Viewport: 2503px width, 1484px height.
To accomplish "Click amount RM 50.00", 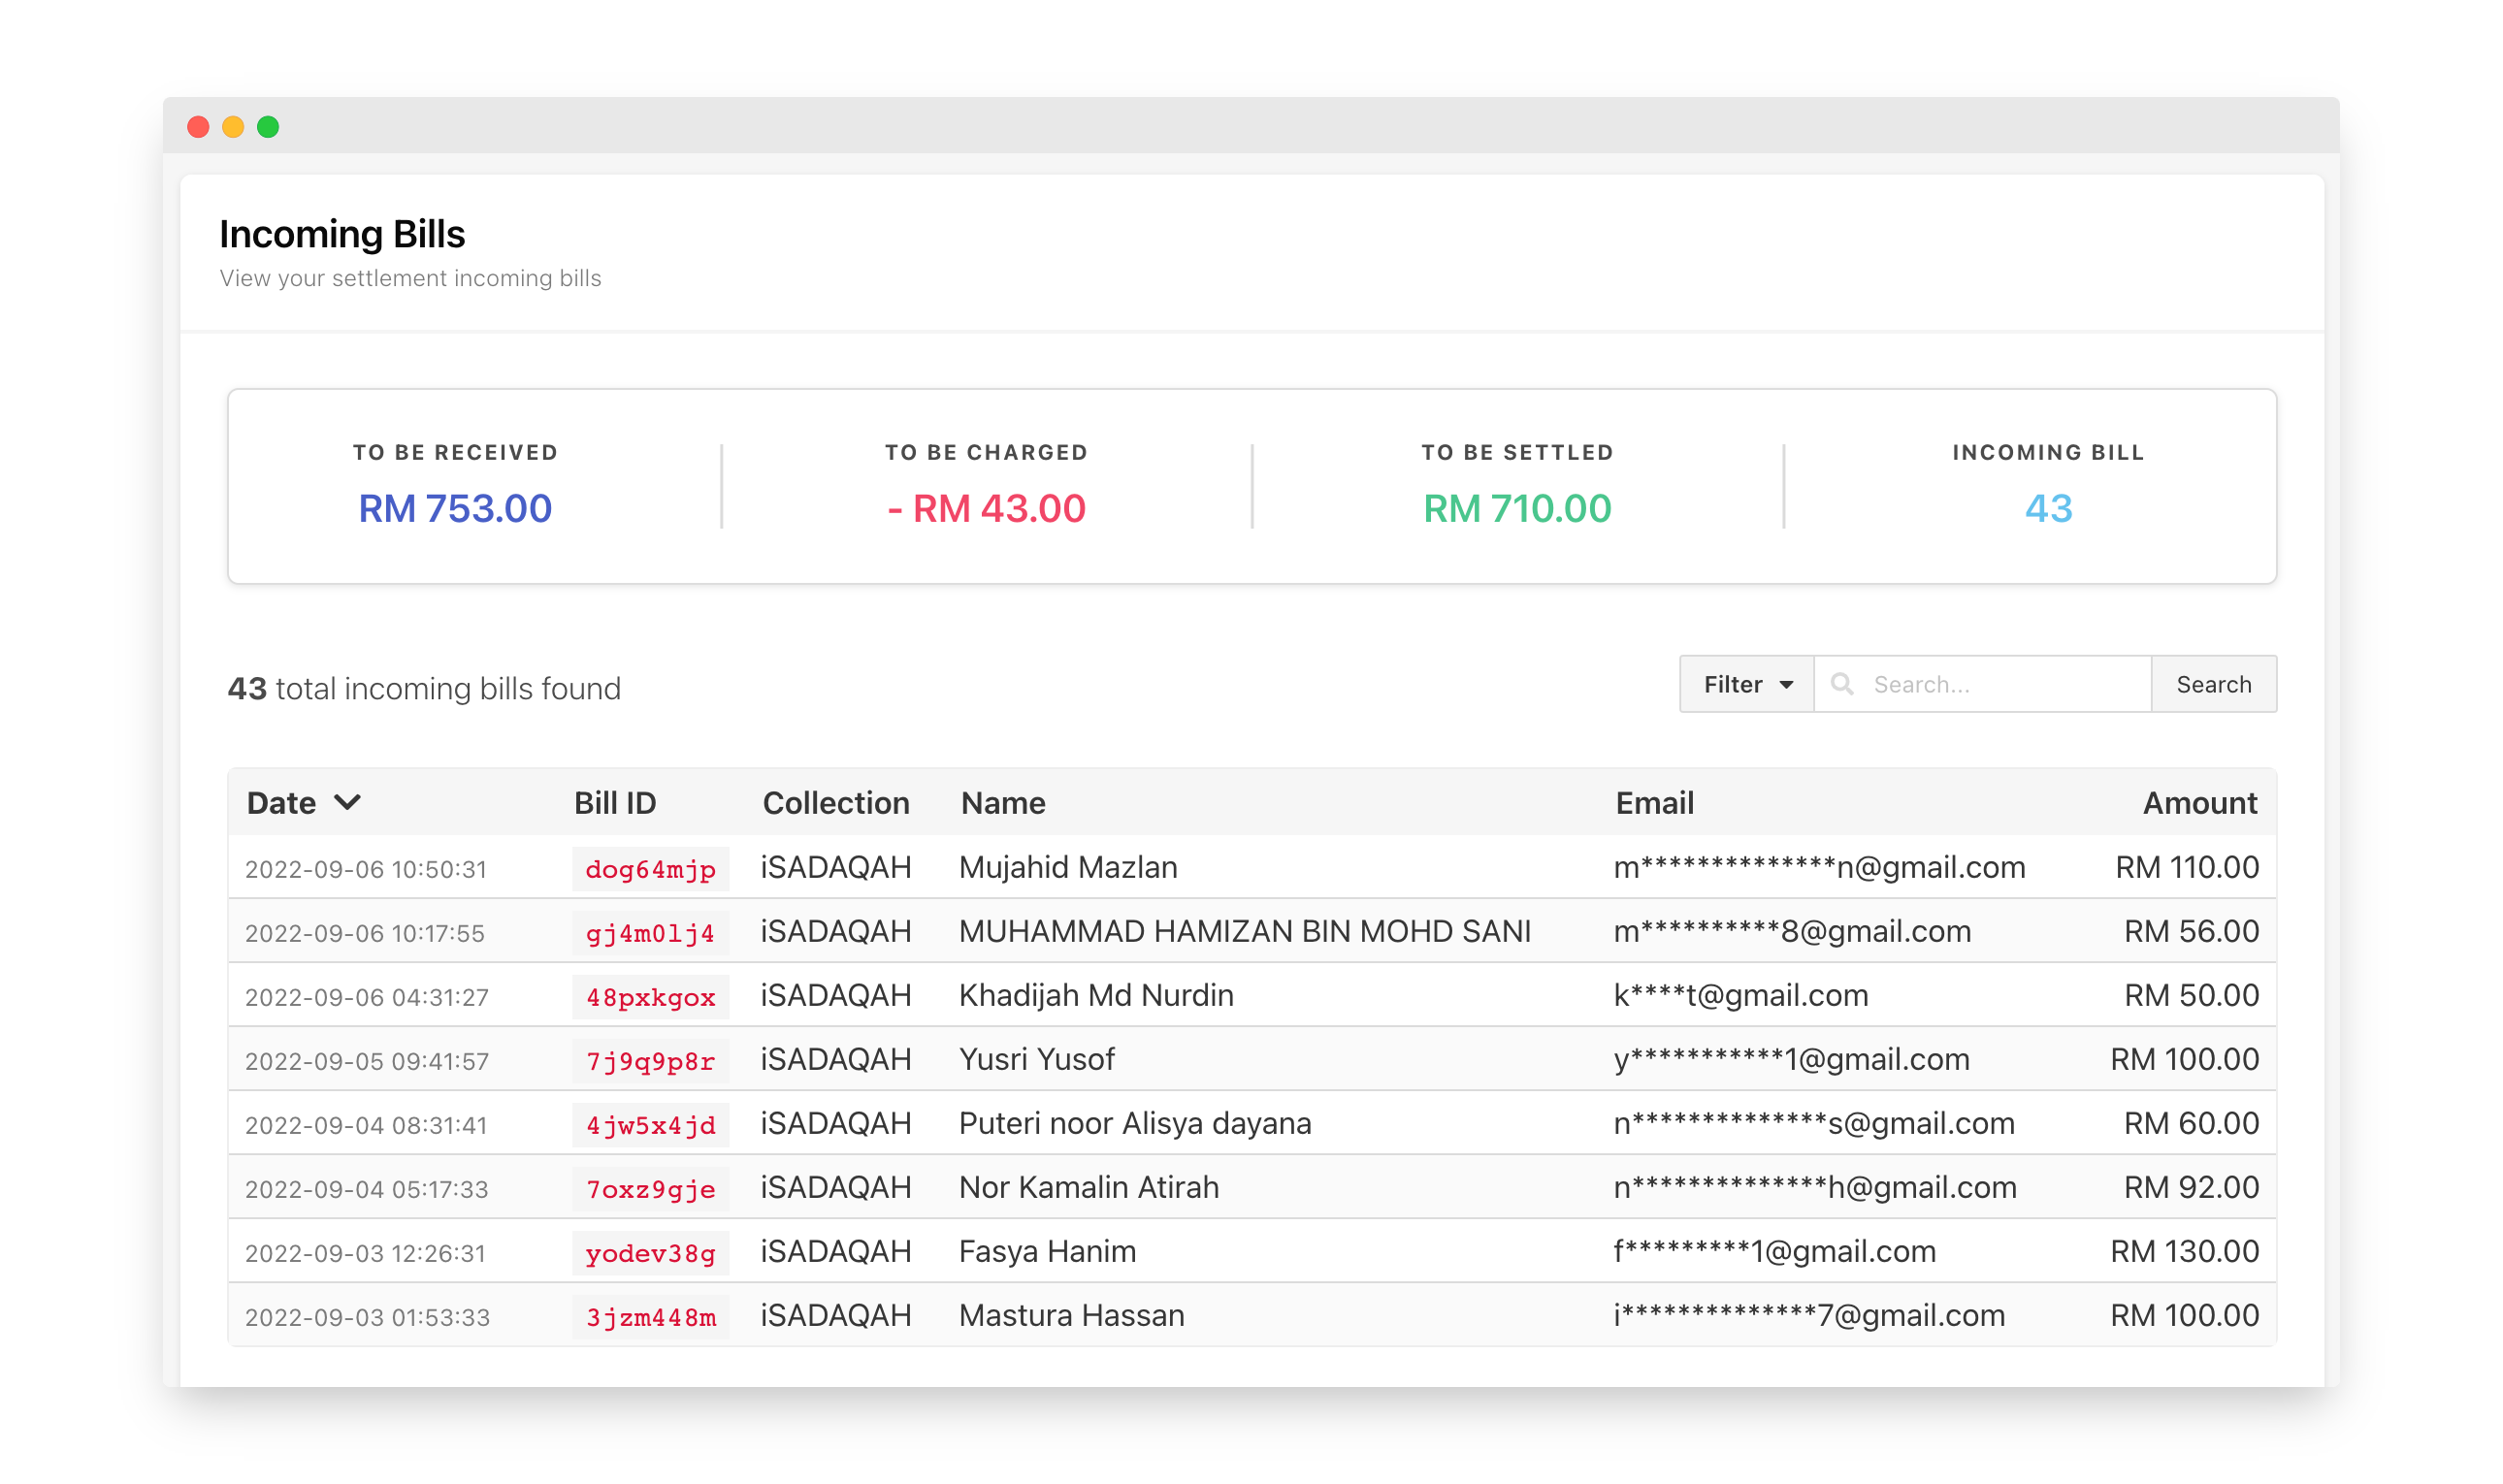I will [x=2190, y=995].
